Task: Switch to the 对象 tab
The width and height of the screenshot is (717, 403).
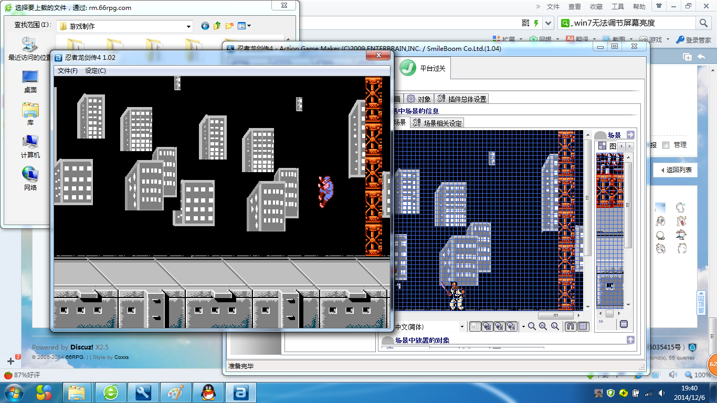Action: [418, 99]
